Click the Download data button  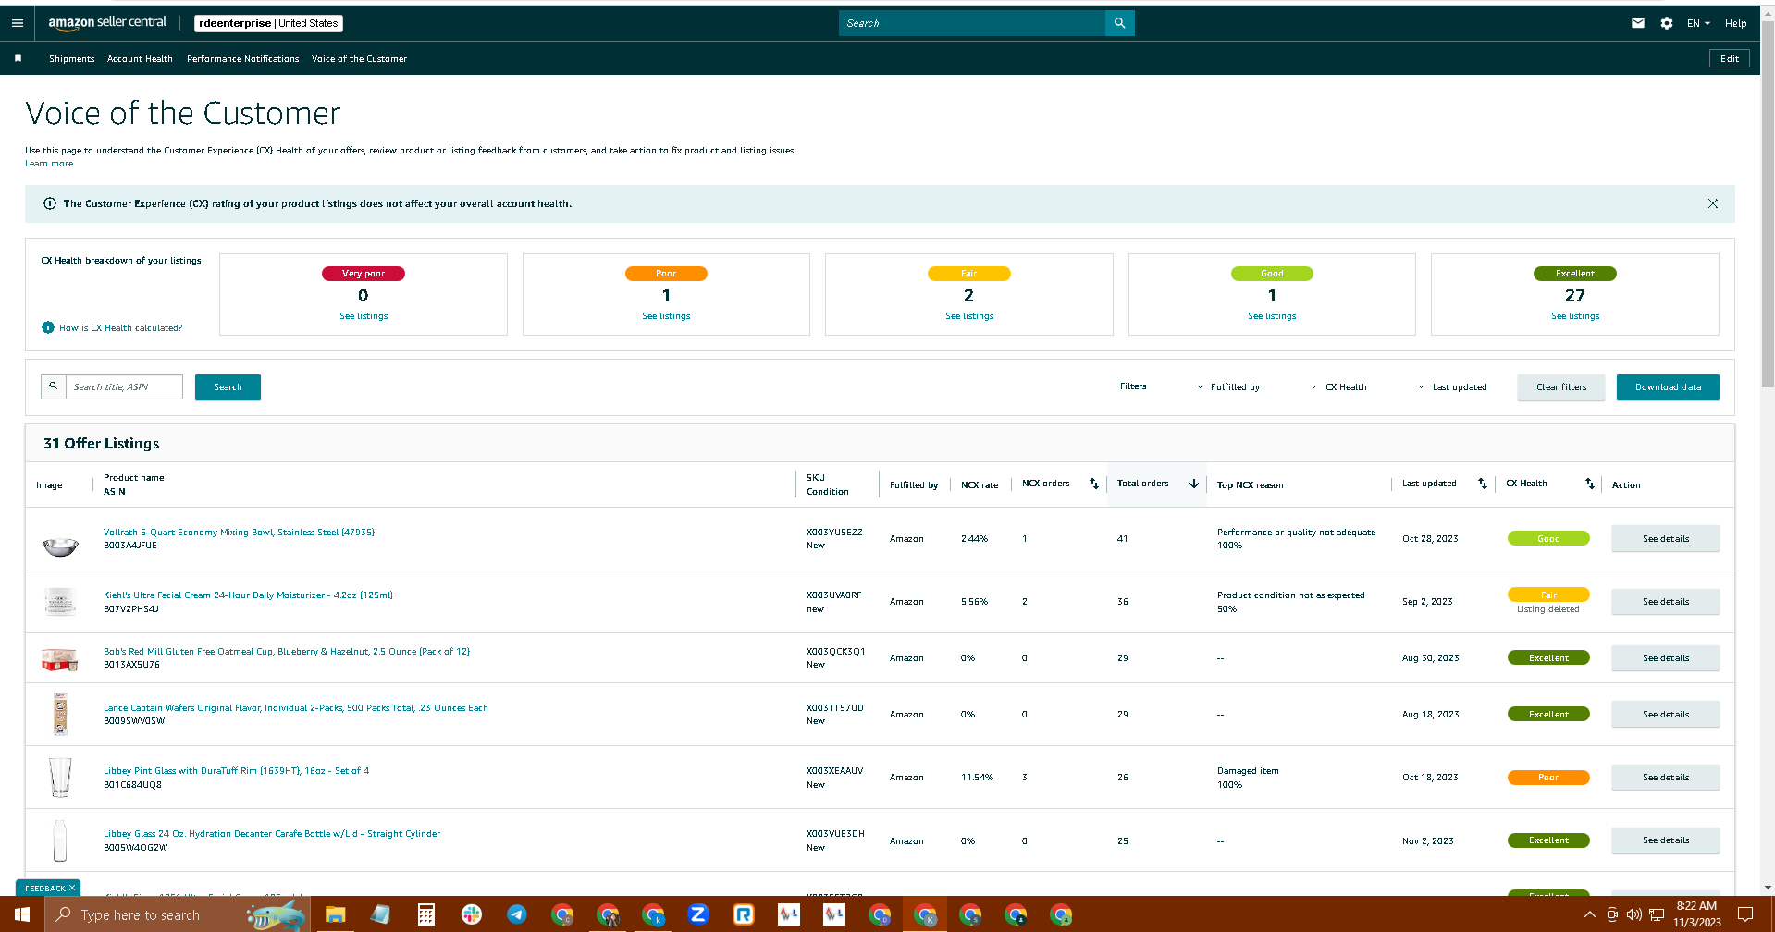[x=1668, y=387]
